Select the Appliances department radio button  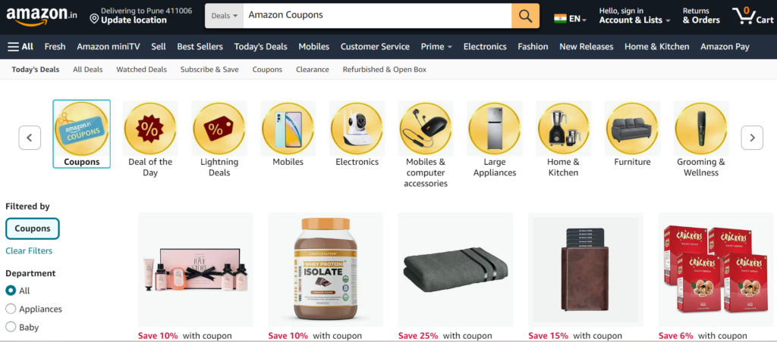(x=11, y=309)
